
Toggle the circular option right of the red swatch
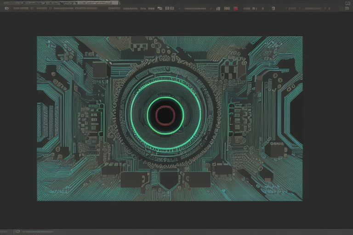pyautogui.click(x=255, y=8)
